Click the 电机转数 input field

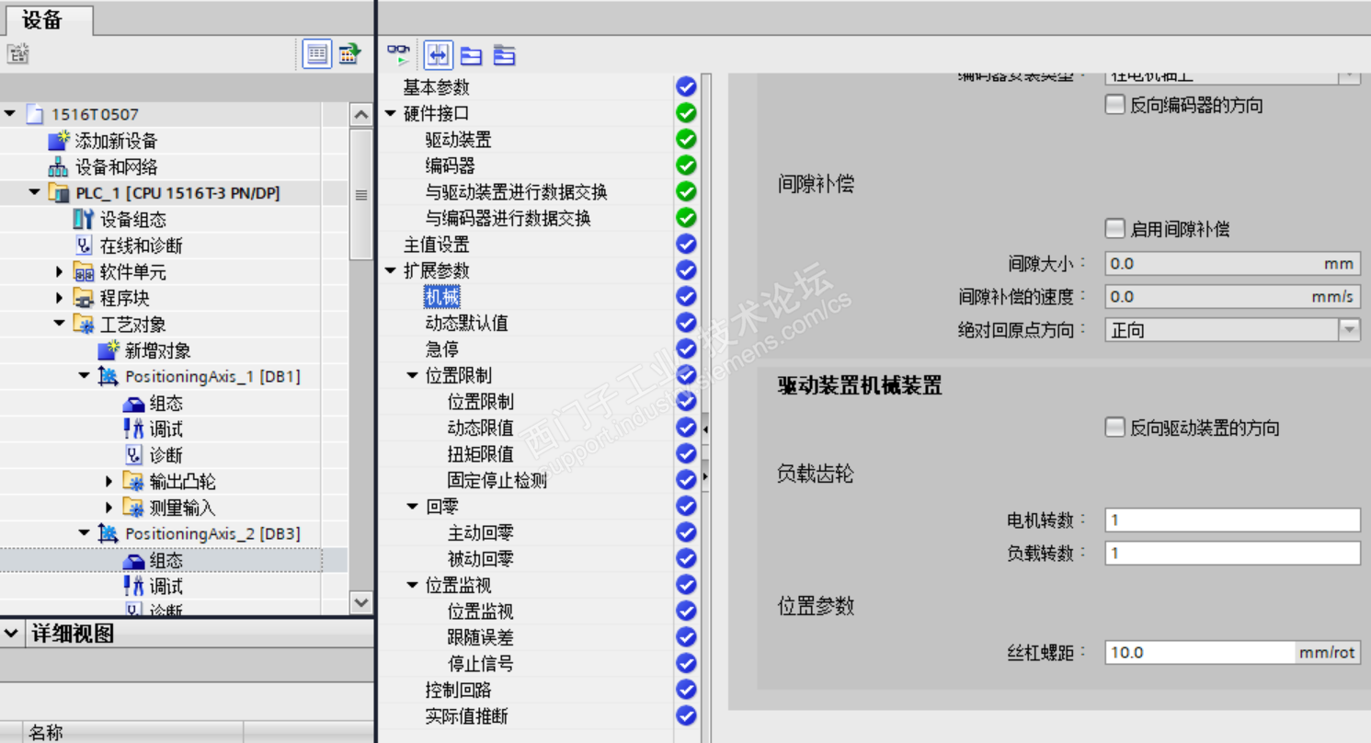point(1232,520)
